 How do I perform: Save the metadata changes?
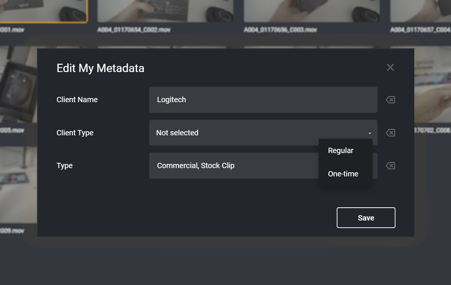(x=366, y=218)
